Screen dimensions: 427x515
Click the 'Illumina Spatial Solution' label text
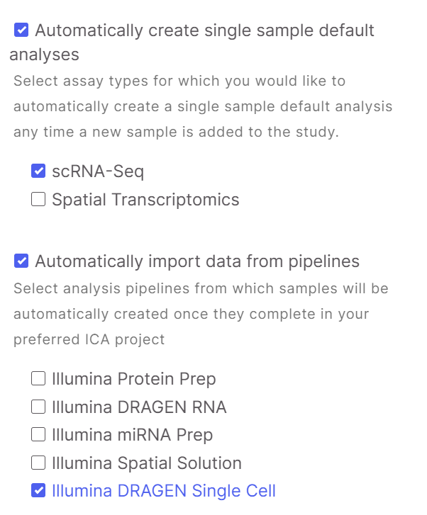click(146, 463)
